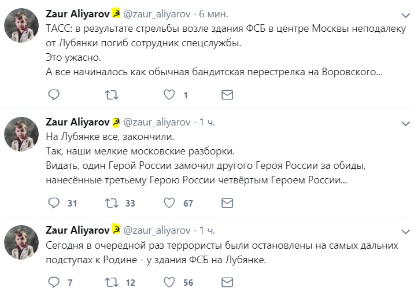The height and width of the screenshot is (295, 414).
Task: Open Zaur Aliyarov profile from top tweet
Action: click(77, 13)
